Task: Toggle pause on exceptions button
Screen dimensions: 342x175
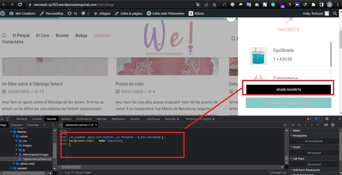Action: (333, 125)
